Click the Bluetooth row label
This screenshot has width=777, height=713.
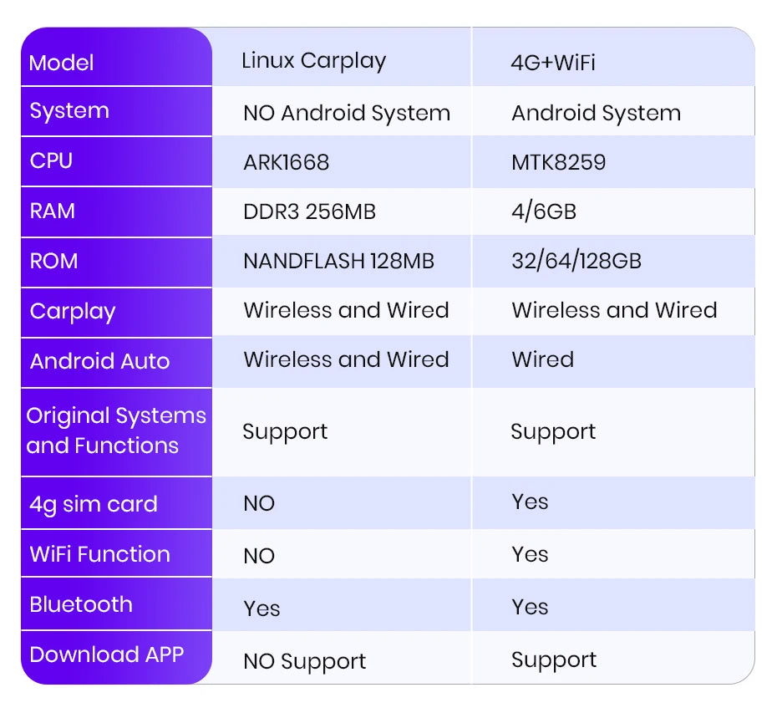81,604
